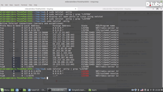Open the Bluetooth tray icon

138,90
